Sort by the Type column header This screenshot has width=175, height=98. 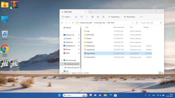131,27
